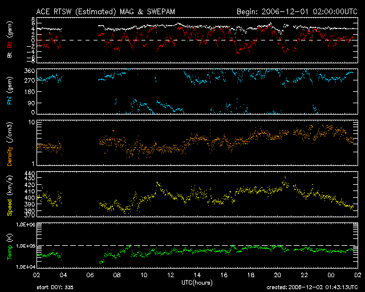Click the "270" tick on the Phi axis
Screen dimensions: 365x292
point(29,80)
